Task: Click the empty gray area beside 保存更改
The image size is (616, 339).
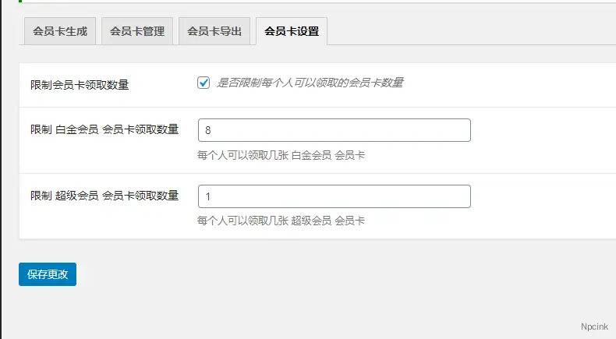Action: pos(312,275)
